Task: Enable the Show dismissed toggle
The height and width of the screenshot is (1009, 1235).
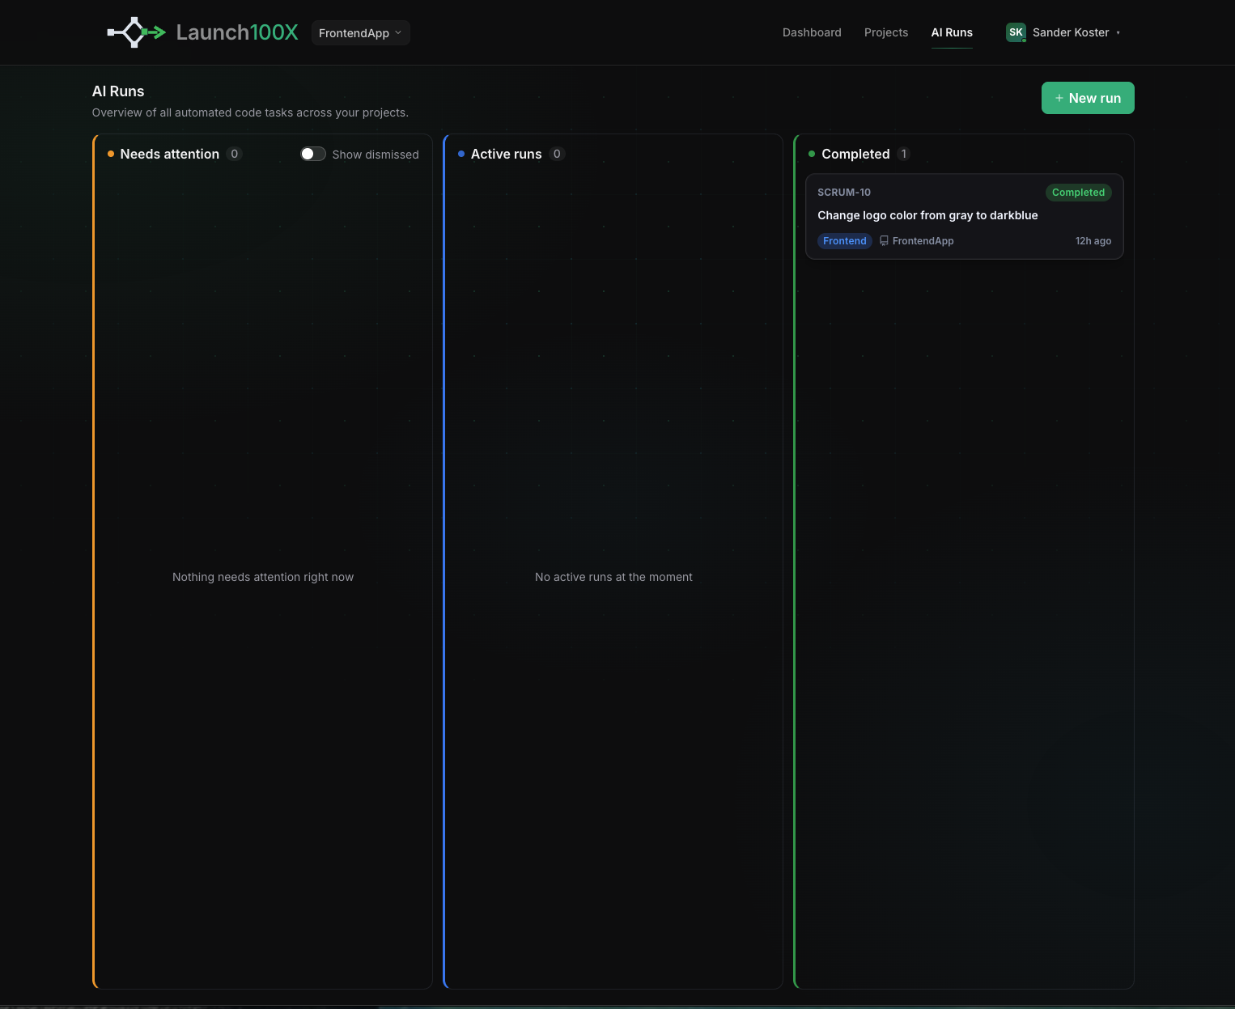Action: click(312, 153)
